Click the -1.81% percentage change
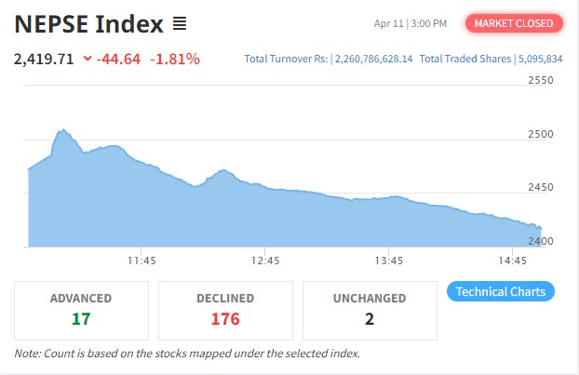 175,60
